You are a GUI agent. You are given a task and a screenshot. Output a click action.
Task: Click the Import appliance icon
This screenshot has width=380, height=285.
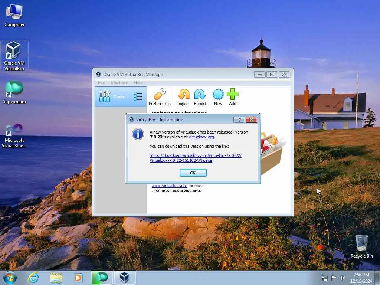pos(183,97)
